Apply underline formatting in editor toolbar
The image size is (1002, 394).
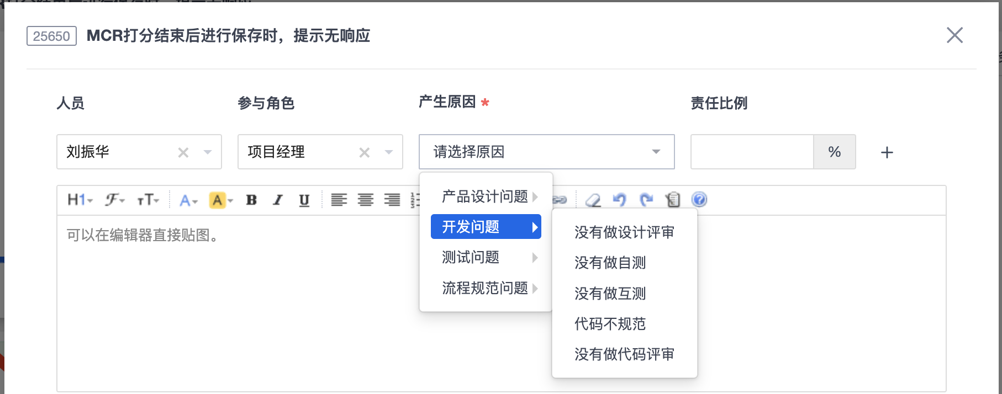[x=304, y=200]
